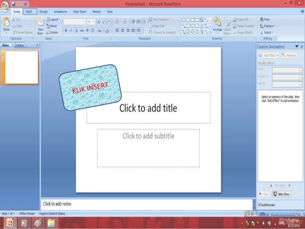Screen dimensions: 305x229
Task: Save presentation from Quick Access Toolbar
Action: click(x=13, y=4)
